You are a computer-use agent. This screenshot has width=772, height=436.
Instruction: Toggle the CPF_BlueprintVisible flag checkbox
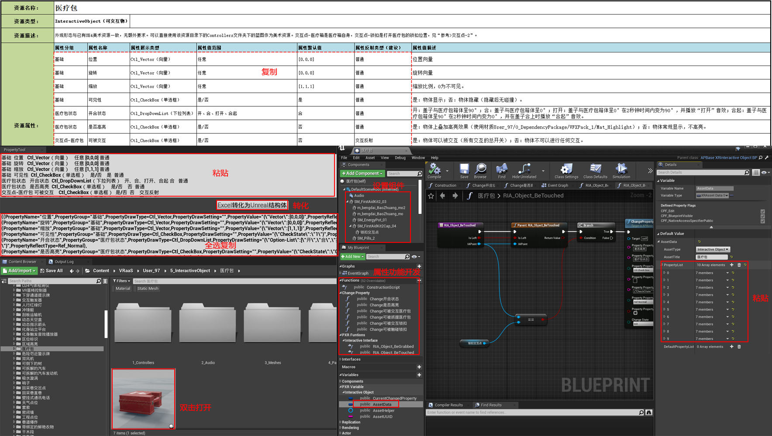tap(763, 216)
